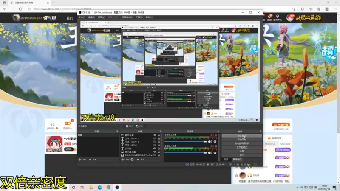This screenshot has width=340, height=191.
Task: Toggle visibility of 文字8 text source
Action: [x=155, y=149]
